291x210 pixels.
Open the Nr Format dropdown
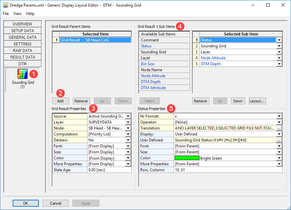pos(279,116)
